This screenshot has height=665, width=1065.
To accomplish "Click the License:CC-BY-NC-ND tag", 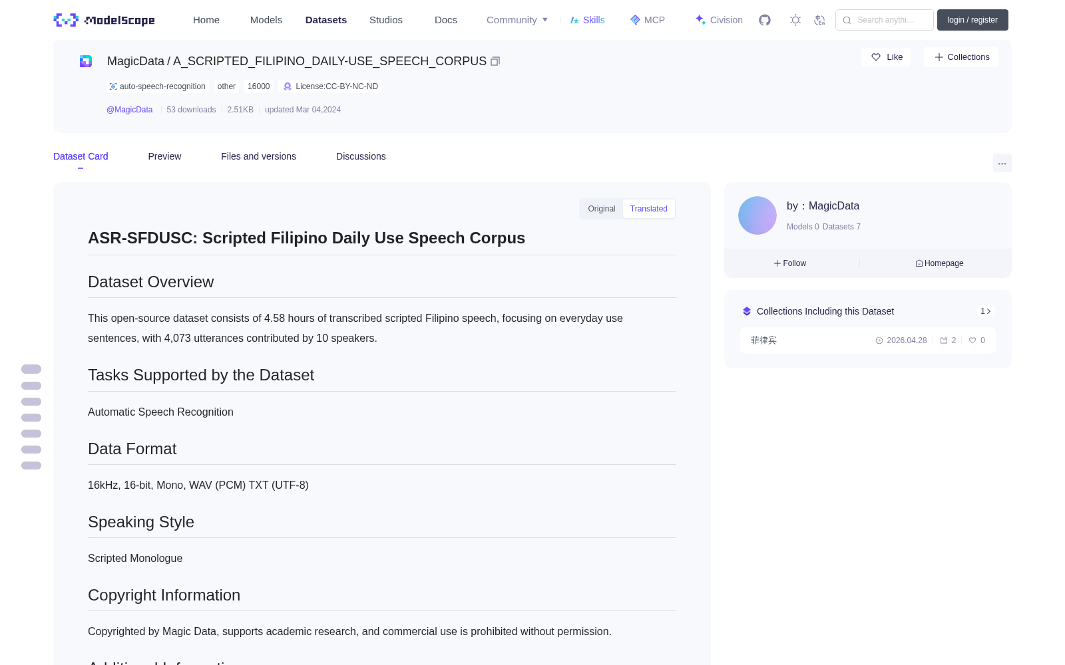I will pyautogui.click(x=331, y=86).
